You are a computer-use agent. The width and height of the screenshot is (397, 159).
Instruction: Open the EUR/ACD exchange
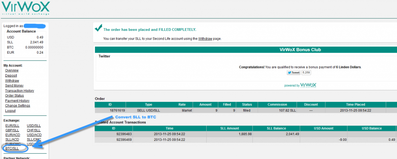12,135
